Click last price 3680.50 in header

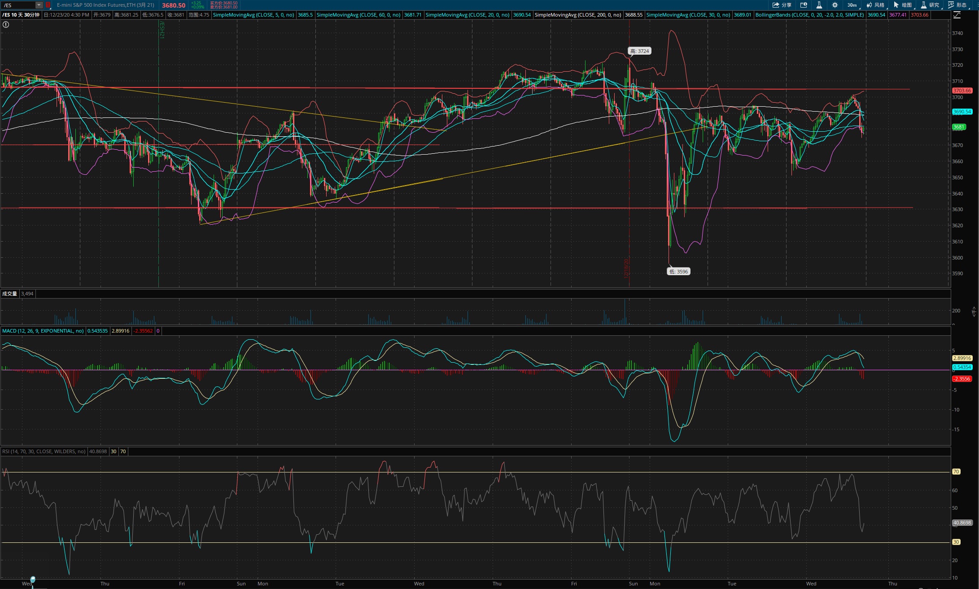[174, 5]
